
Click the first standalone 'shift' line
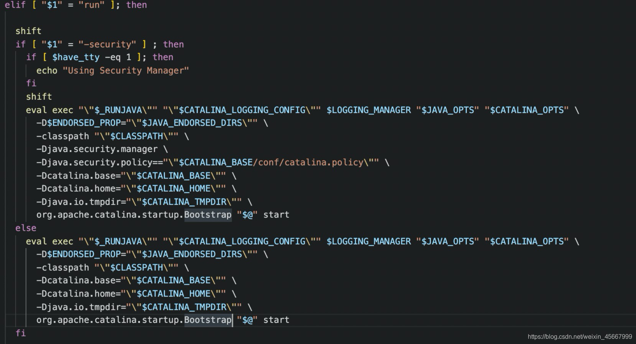[28, 31]
